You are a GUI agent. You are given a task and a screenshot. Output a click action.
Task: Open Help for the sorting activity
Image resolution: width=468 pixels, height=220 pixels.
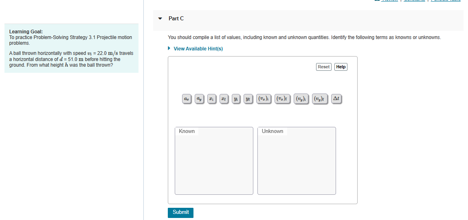pyautogui.click(x=341, y=67)
